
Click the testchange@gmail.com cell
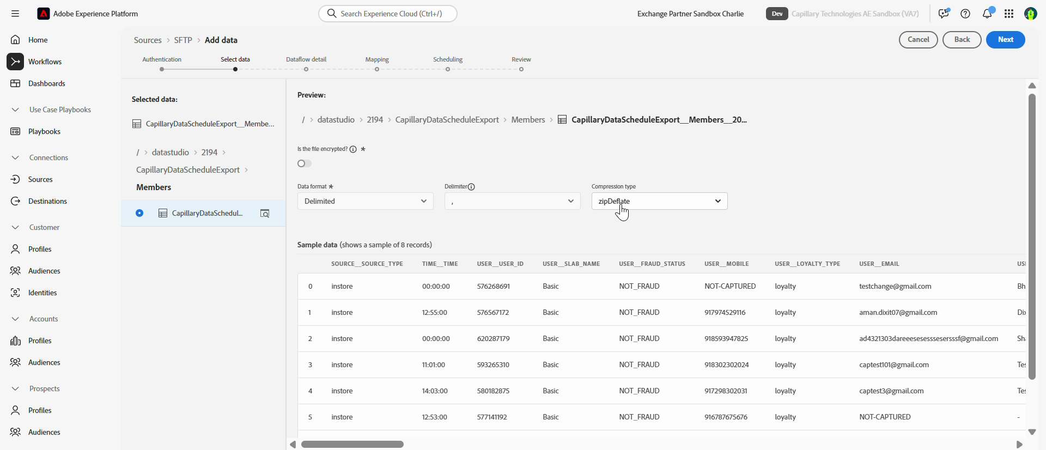895,287
